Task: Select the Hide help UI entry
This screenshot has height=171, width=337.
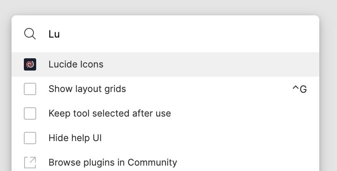Action: (75, 138)
